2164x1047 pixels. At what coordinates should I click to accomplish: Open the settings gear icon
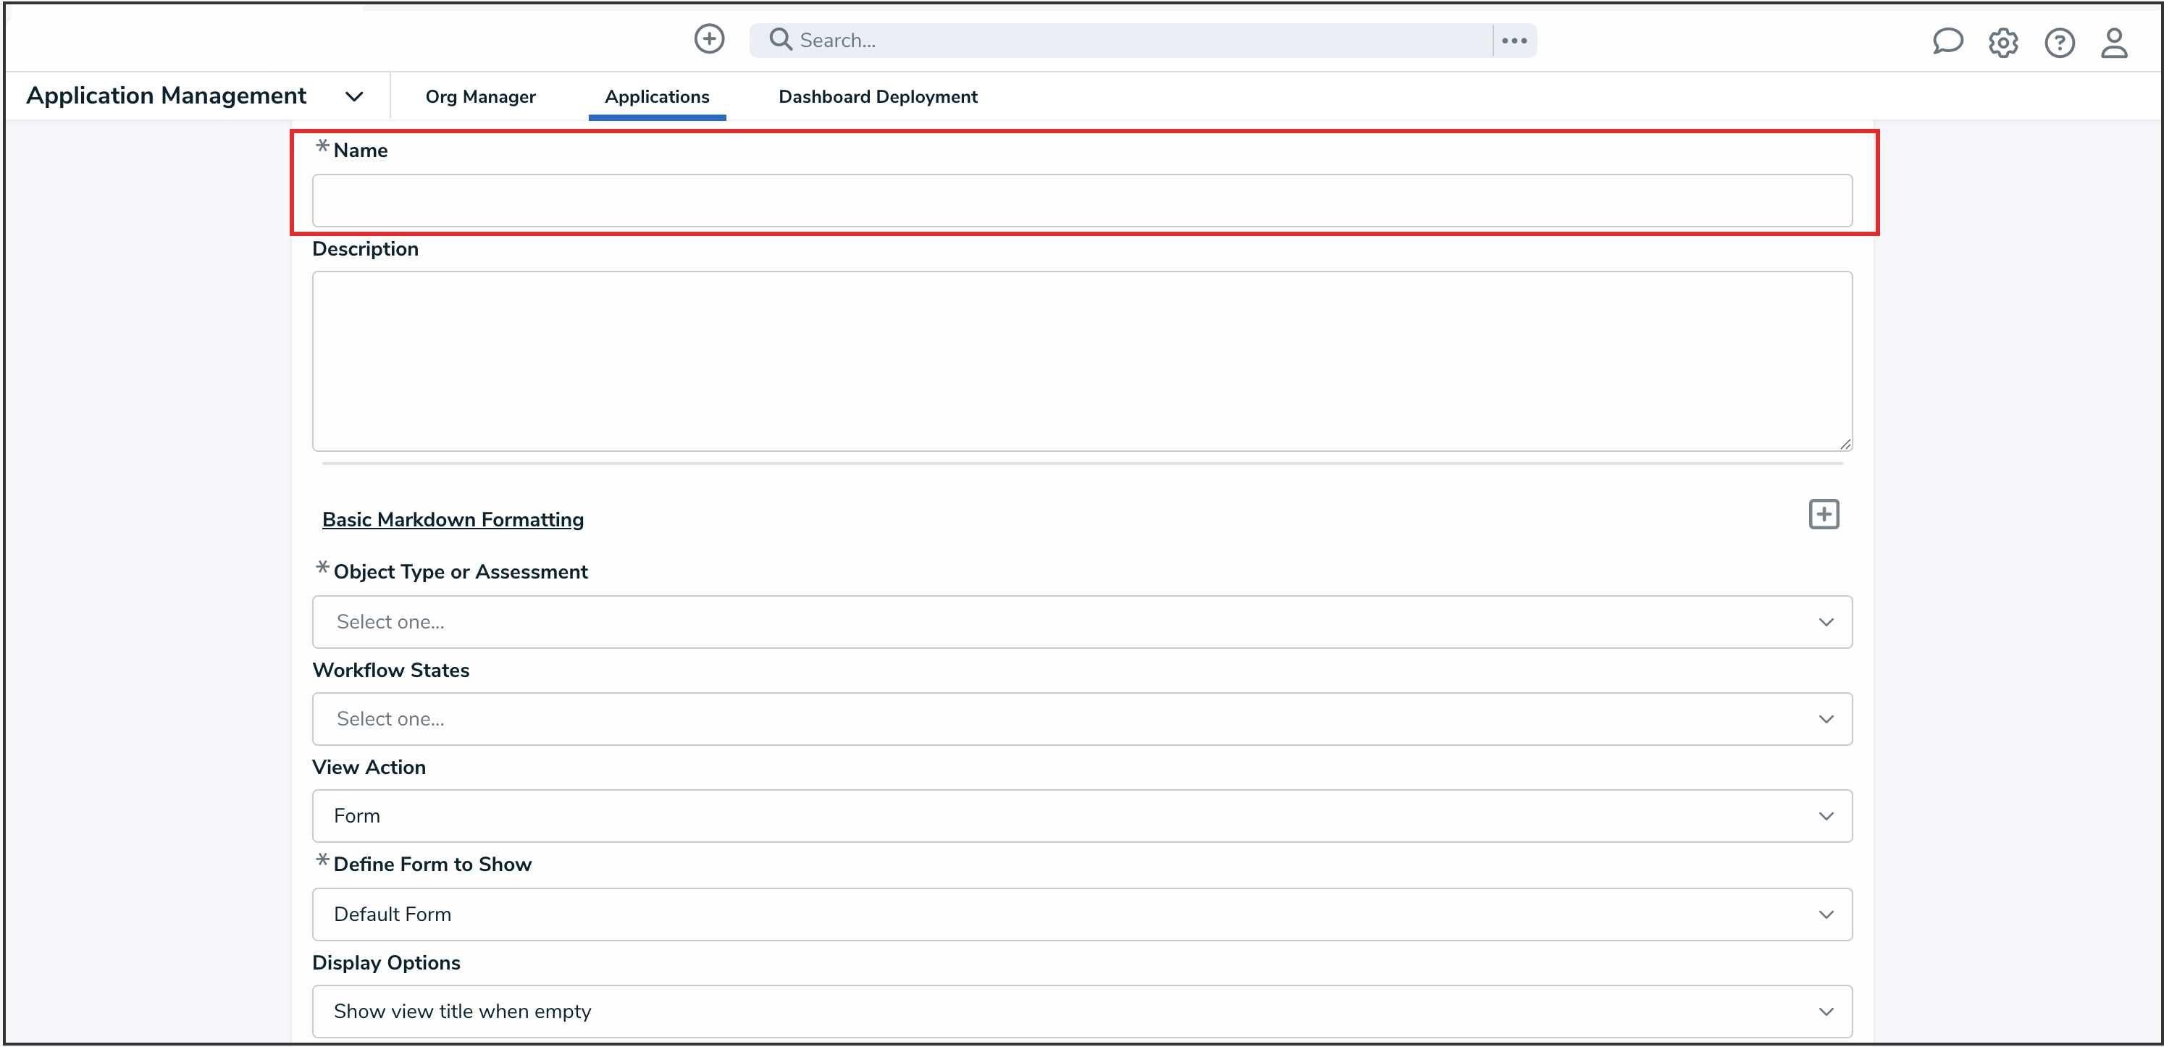pos(2002,43)
